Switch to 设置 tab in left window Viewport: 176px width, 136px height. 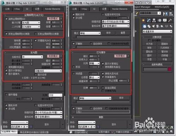37,9
